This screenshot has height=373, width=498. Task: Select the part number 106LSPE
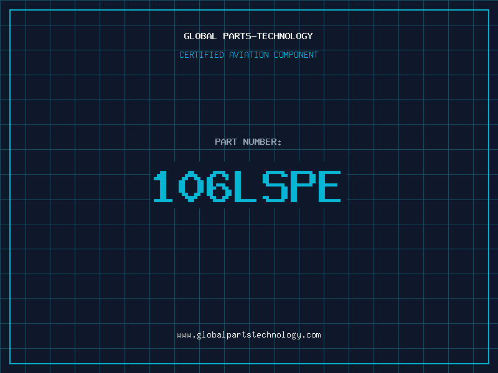(247, 186)
